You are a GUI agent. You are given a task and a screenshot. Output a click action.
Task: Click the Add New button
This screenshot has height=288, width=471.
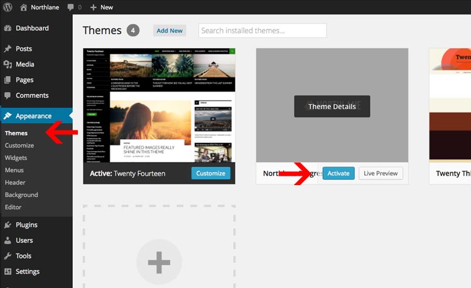pos(170,31)
